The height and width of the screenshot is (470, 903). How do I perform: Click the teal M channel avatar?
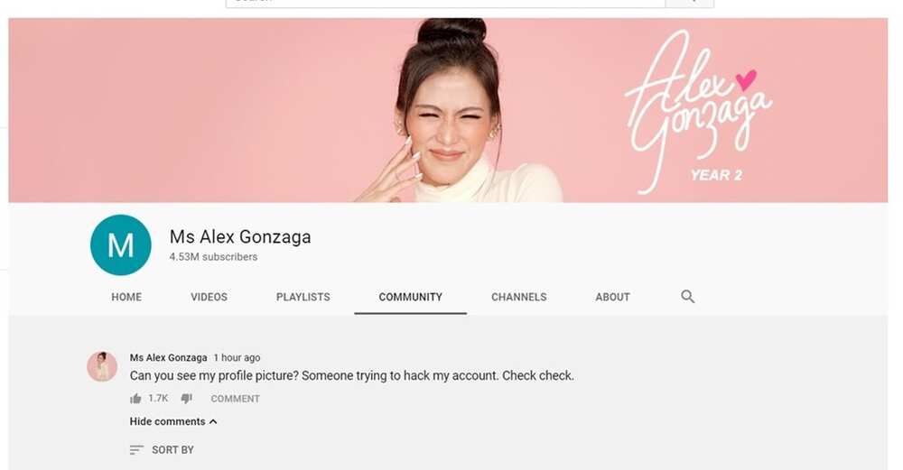[x=121, y=245]
